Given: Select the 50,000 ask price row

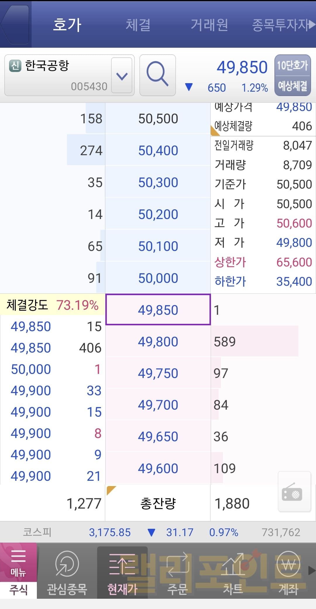Looking at the screenshot, I should [x=158, y=278].
